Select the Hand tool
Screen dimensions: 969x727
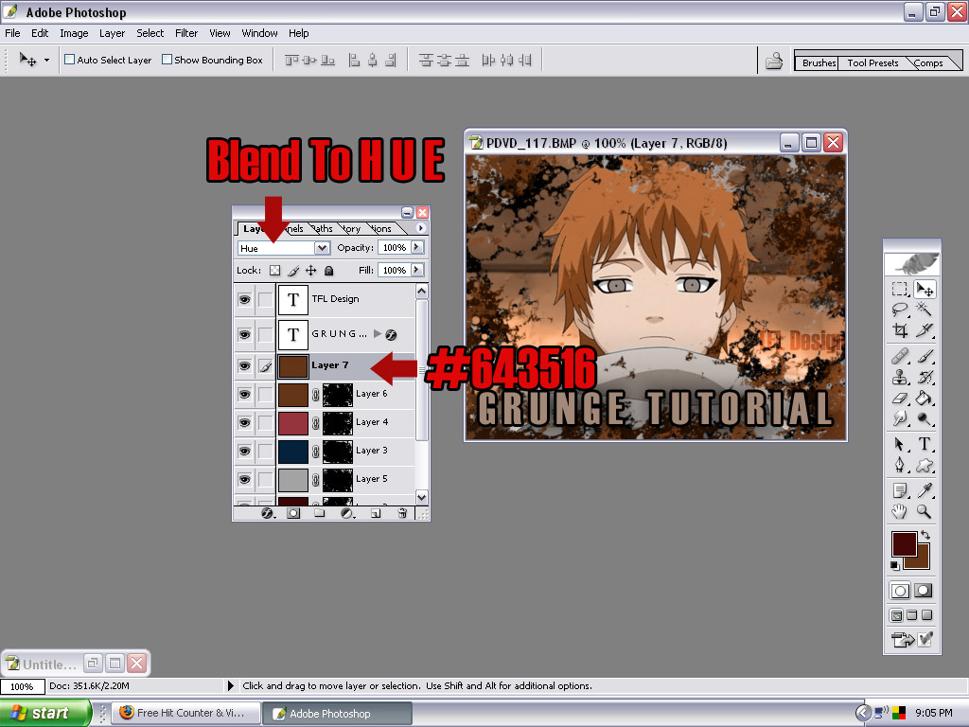900,511
